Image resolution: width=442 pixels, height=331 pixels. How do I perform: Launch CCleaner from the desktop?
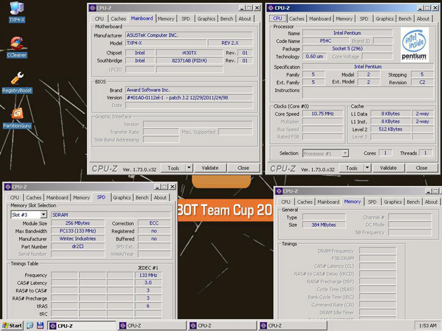pos(17,47)
